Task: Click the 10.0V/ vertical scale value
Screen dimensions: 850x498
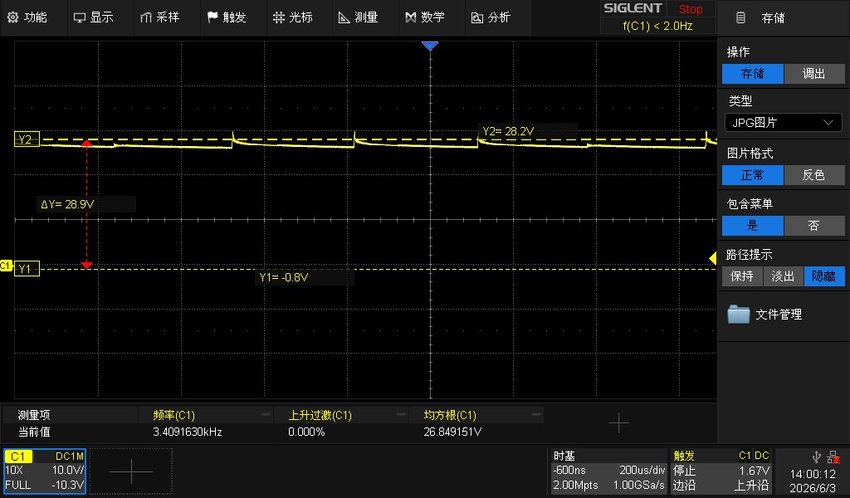Action: click(x=68, y=471)
